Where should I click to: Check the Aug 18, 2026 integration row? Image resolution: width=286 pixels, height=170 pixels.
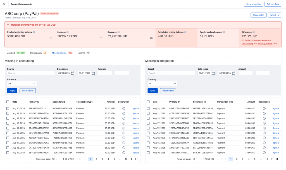(148, 108)
